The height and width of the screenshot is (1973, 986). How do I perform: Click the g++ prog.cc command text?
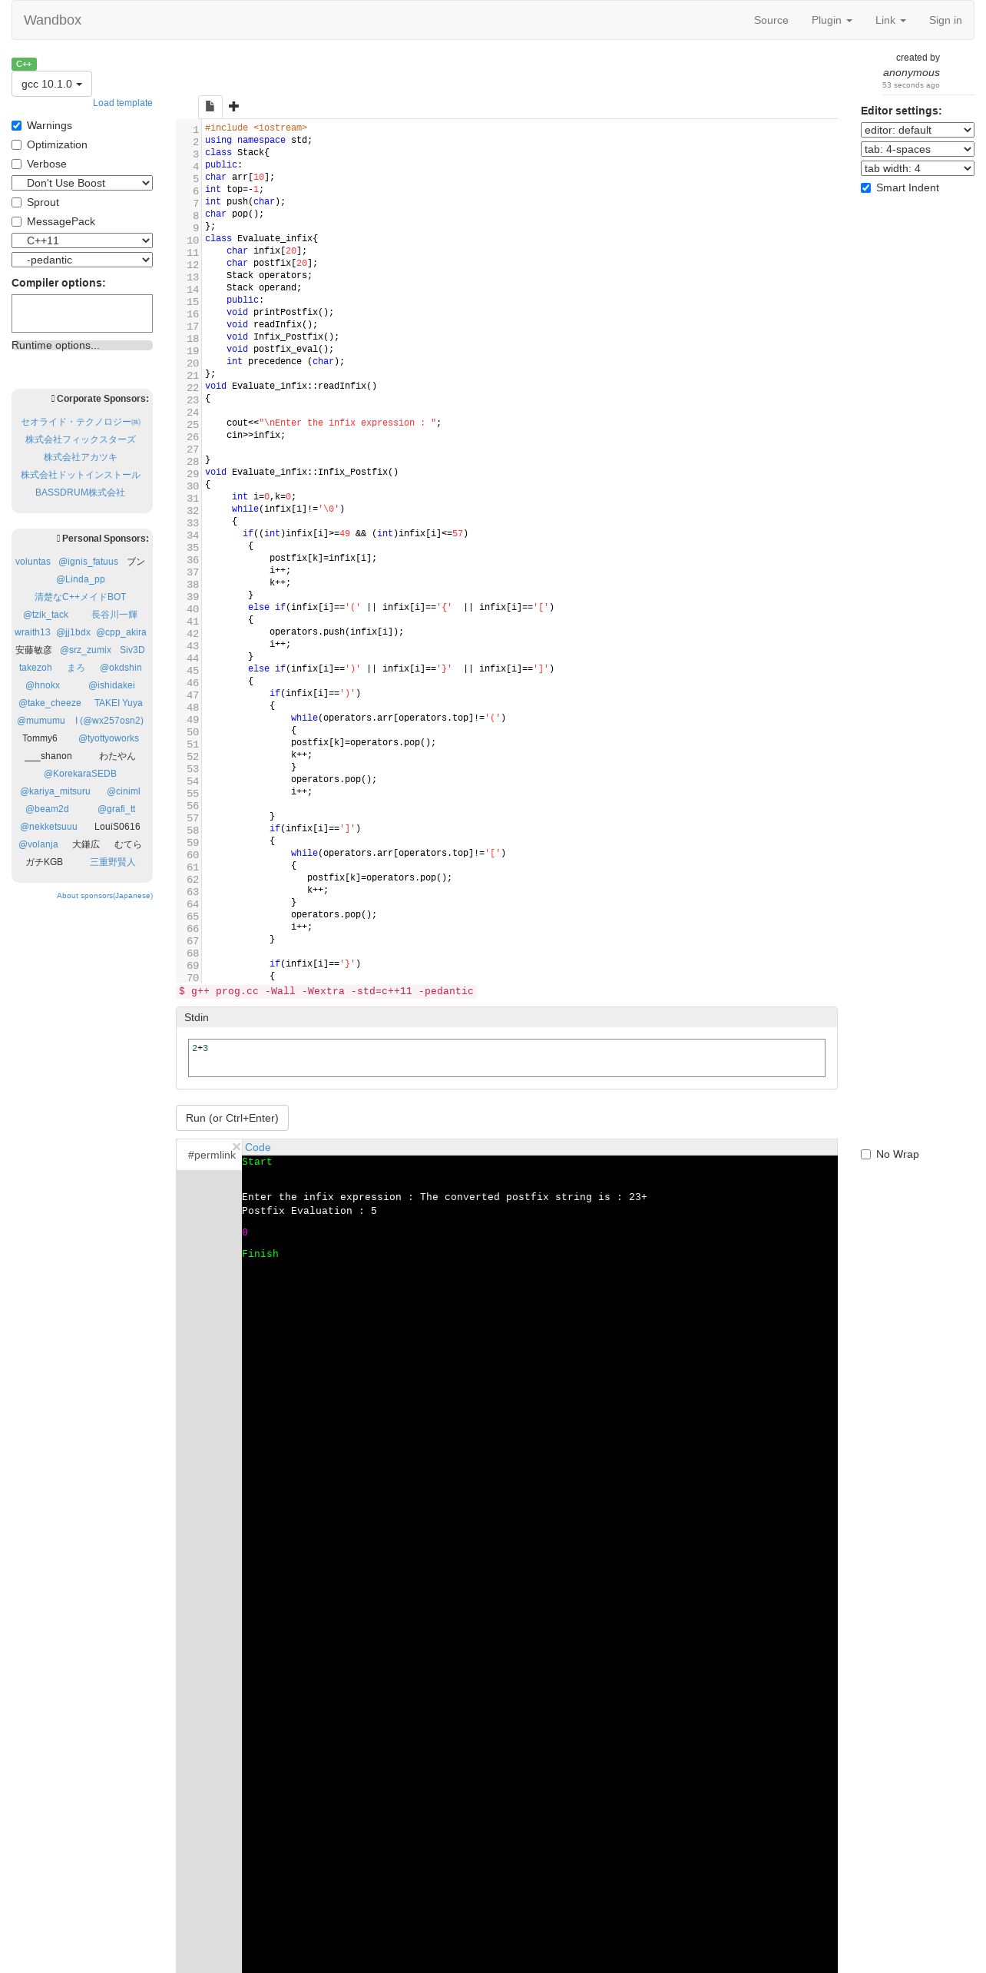(x=326, y=991)
